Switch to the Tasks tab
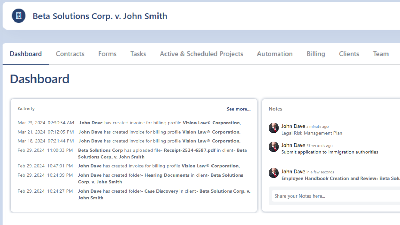400x225 pixels. click(x=138, y=54)
